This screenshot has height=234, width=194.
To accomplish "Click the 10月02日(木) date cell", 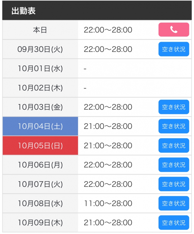I will pos(40,88).
